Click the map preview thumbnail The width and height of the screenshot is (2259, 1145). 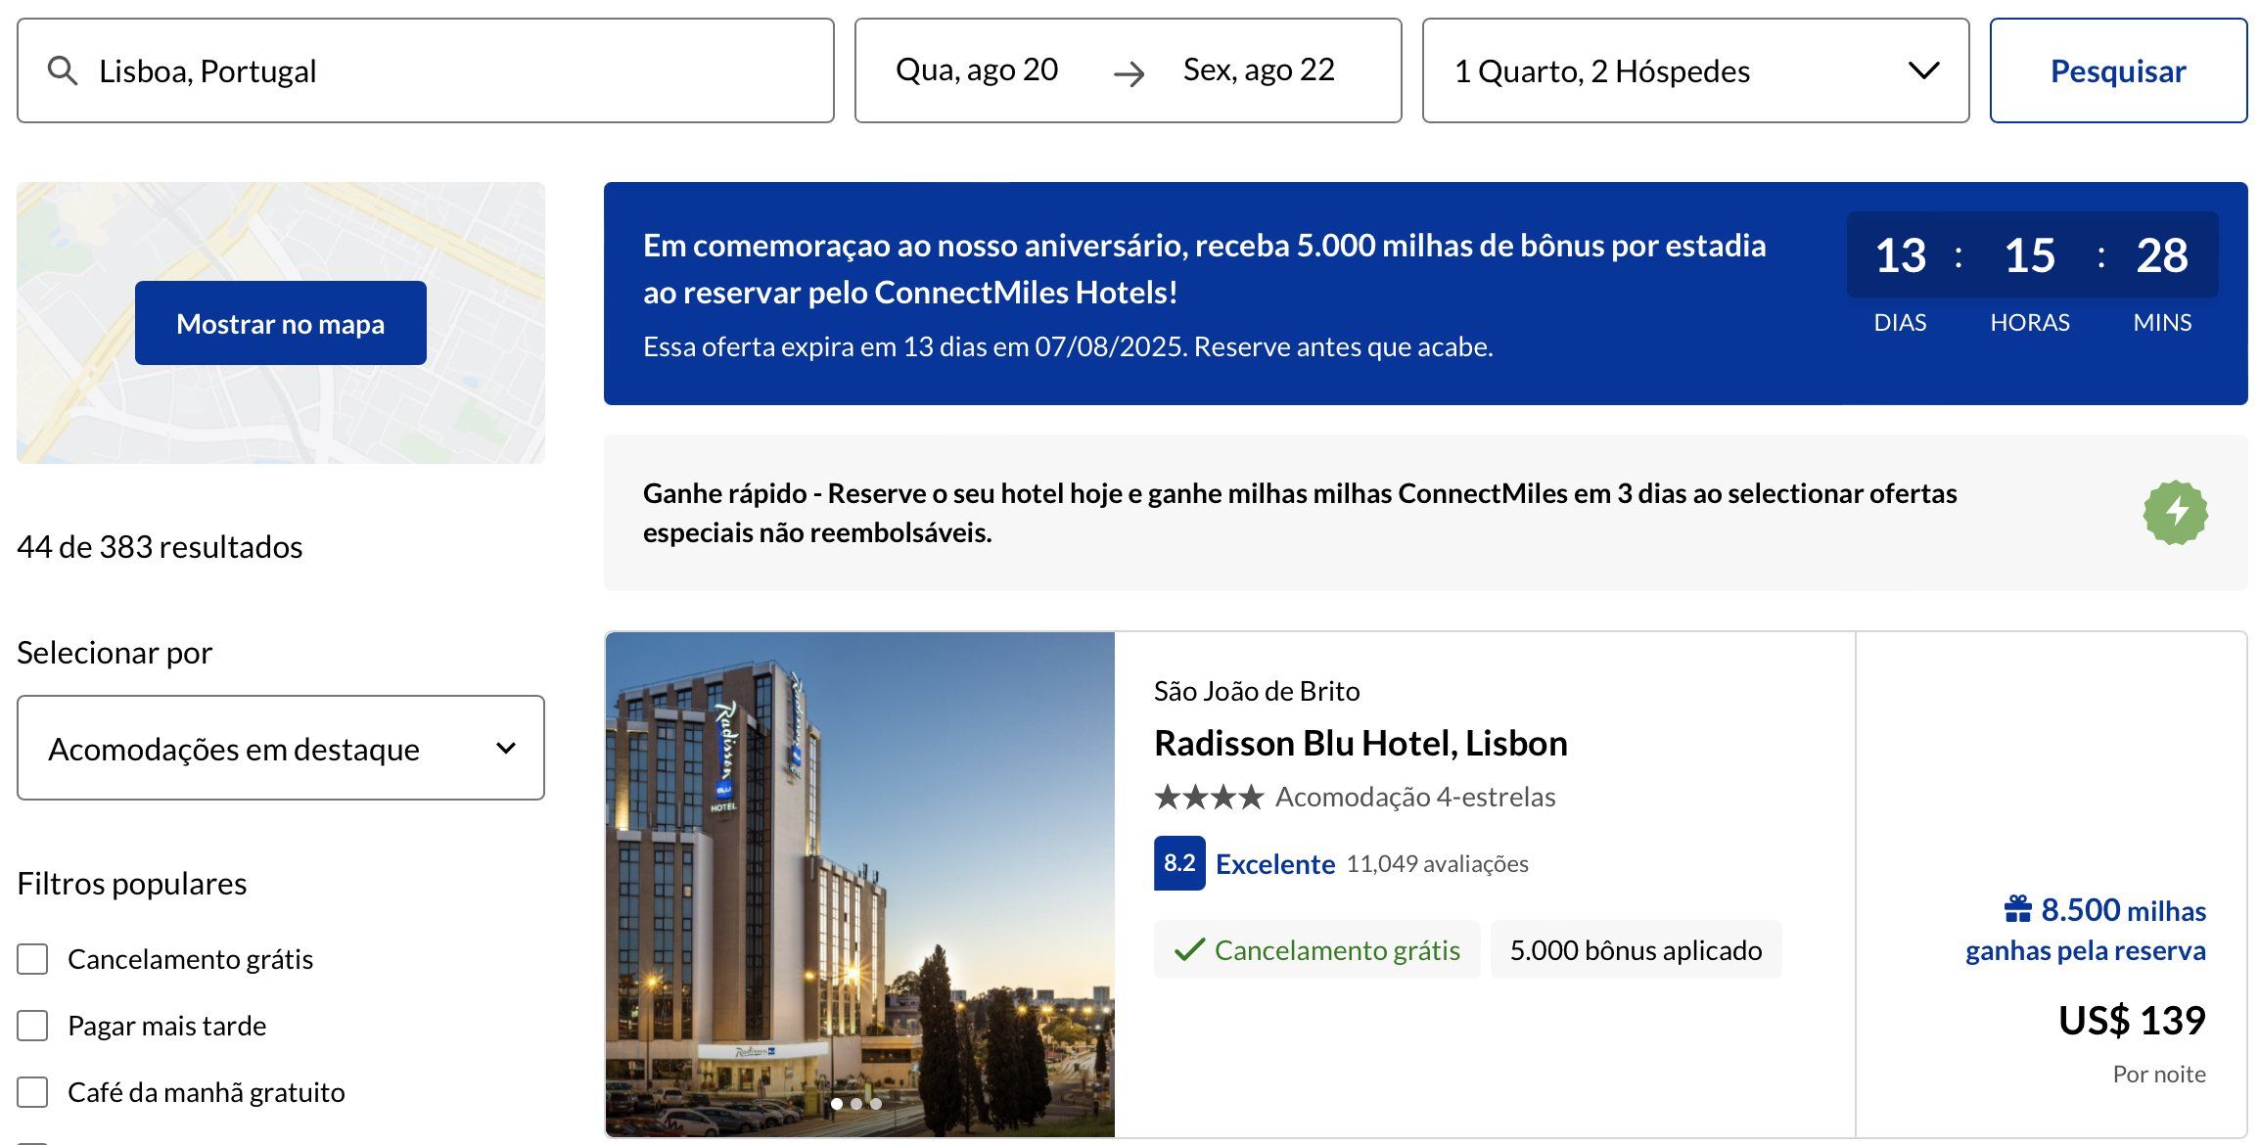[281, 323]
